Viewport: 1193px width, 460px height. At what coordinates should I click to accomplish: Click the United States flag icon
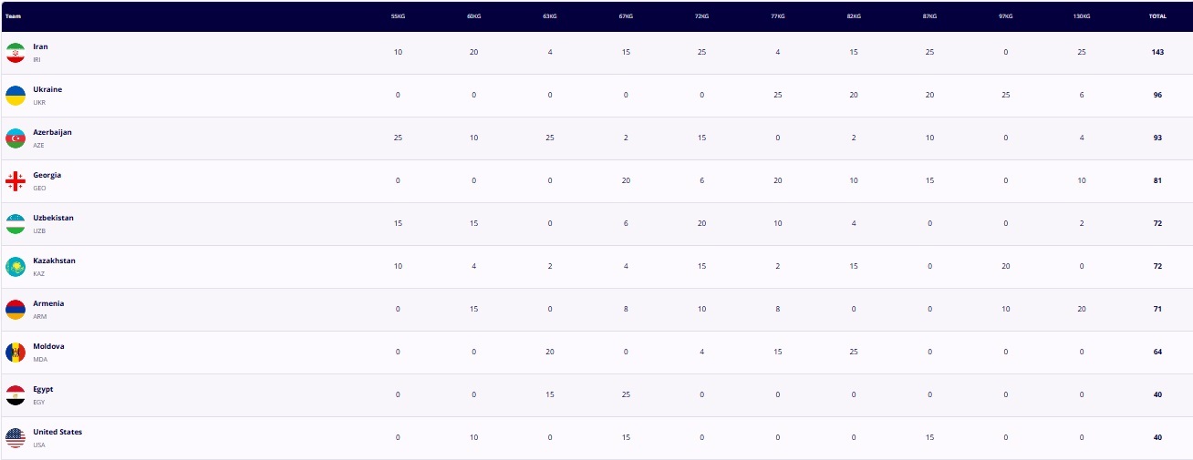(x=16, y=438)
